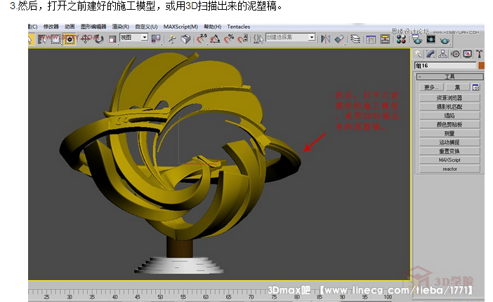
Task: Choose rectangular selection region tool
Action: [55, 39]
